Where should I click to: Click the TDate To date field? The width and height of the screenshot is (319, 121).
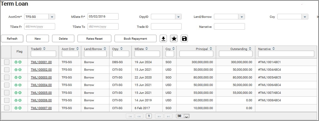pos(103,27)
